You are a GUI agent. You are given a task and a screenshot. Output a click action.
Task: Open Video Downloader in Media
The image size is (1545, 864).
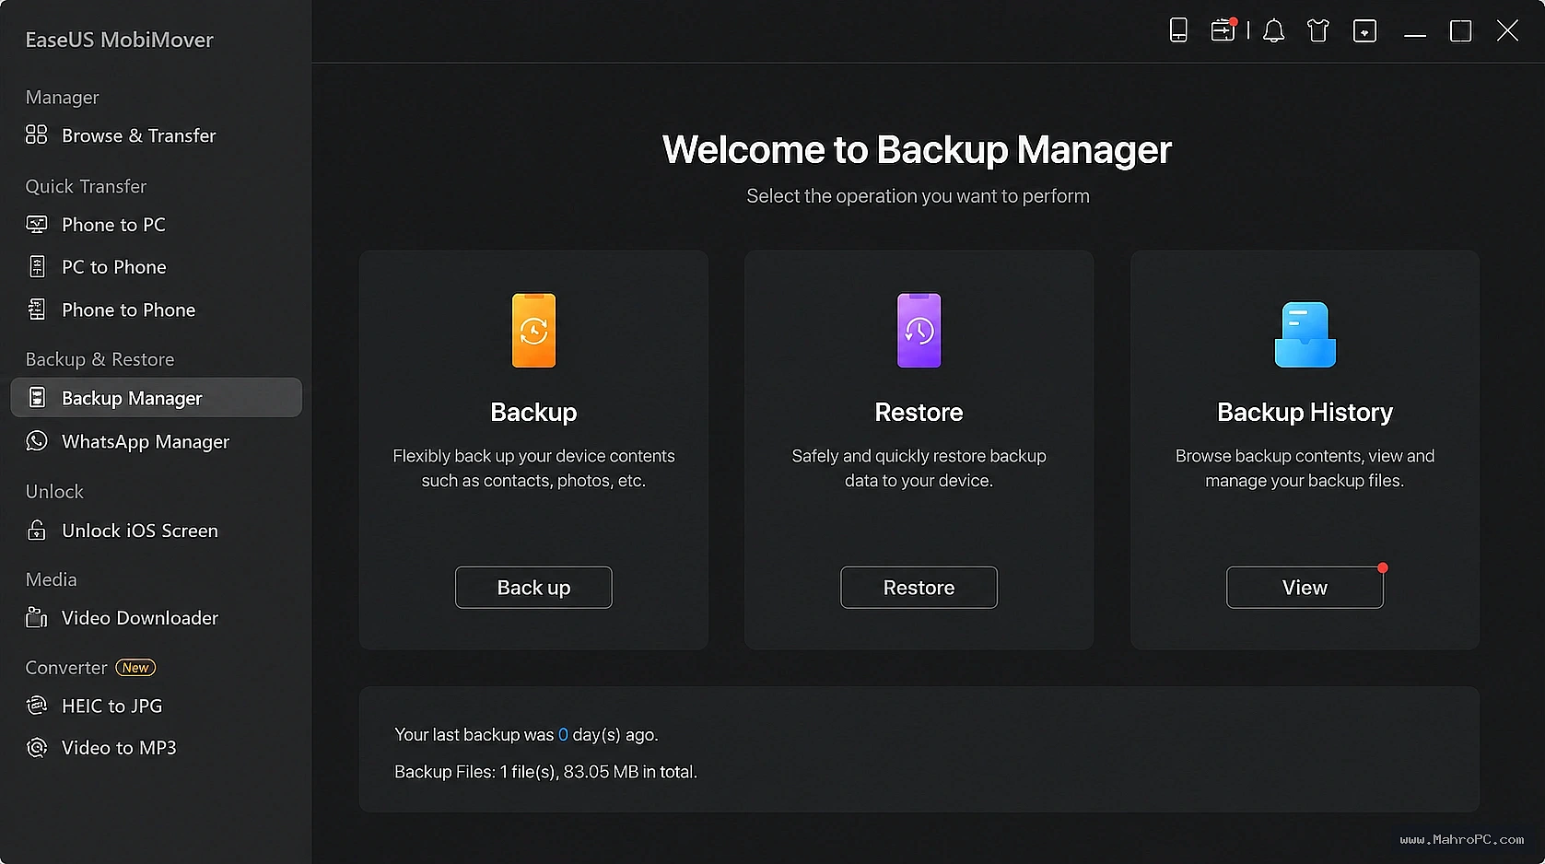[139, 618]
